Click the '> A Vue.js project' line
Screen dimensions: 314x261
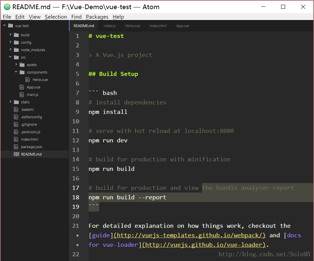point(121,55)
